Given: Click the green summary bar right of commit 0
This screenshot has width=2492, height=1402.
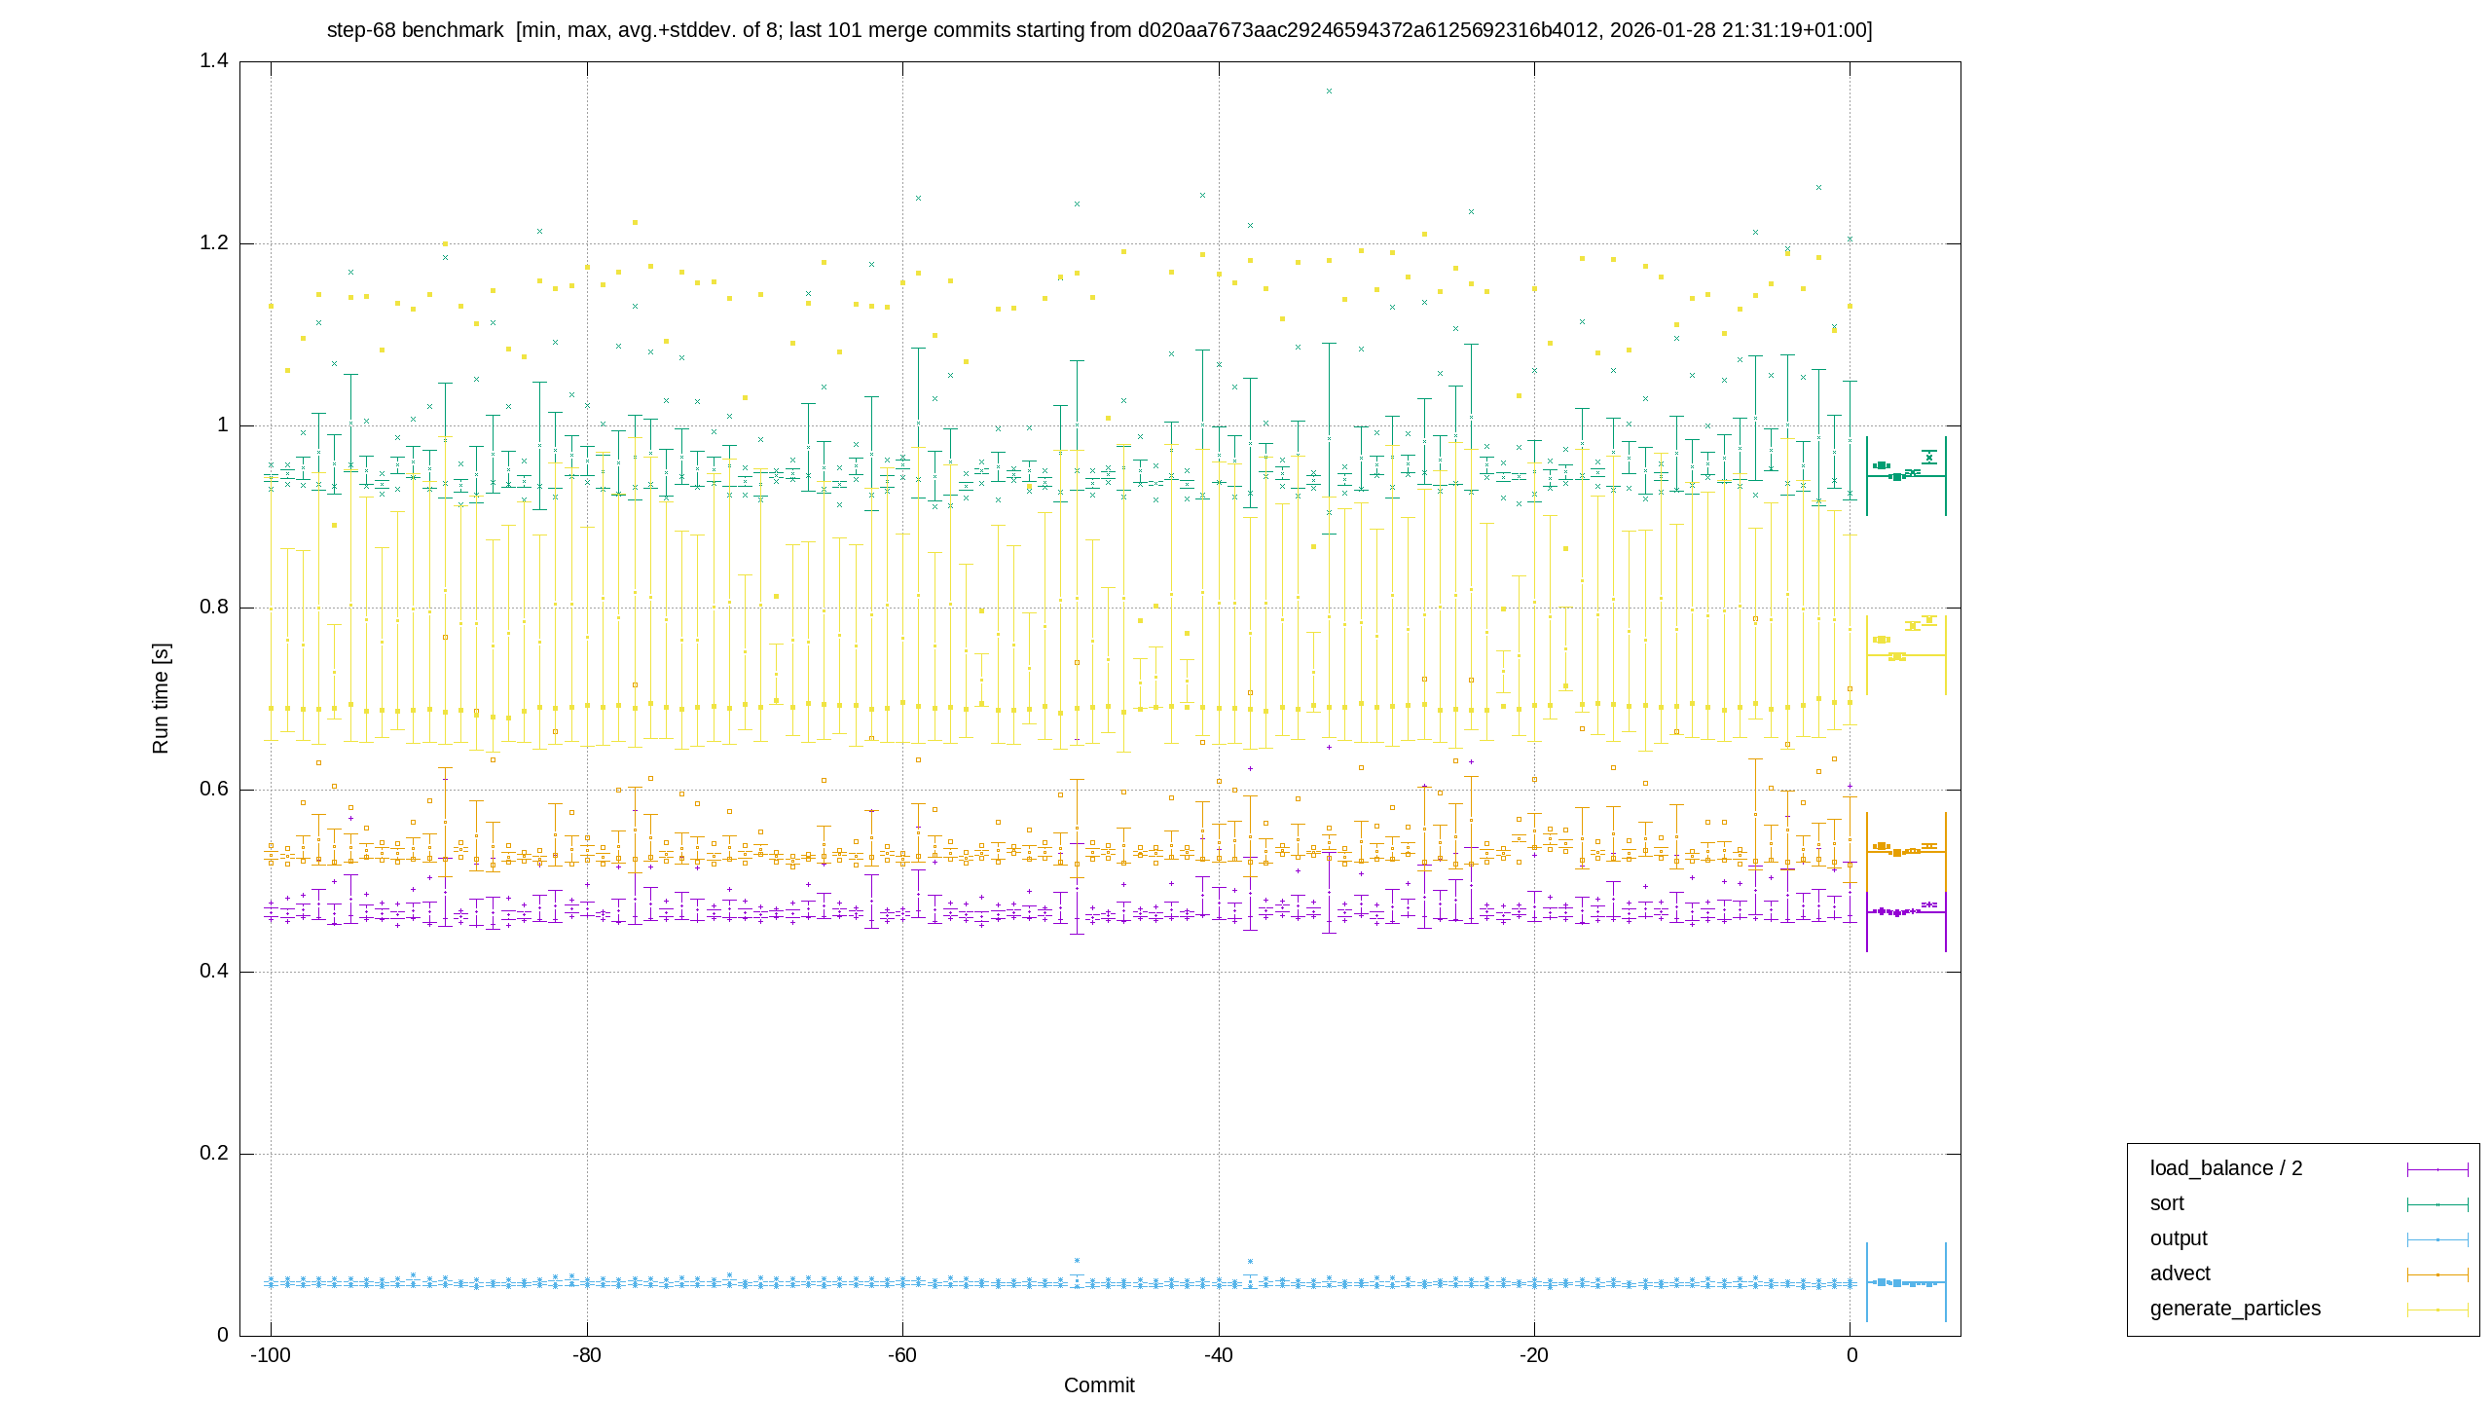Looking at the screenshot, I should pos(1906,476).
